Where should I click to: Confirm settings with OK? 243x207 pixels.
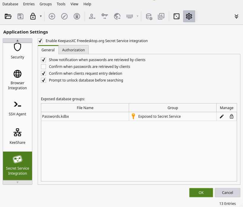click(201, 192)
